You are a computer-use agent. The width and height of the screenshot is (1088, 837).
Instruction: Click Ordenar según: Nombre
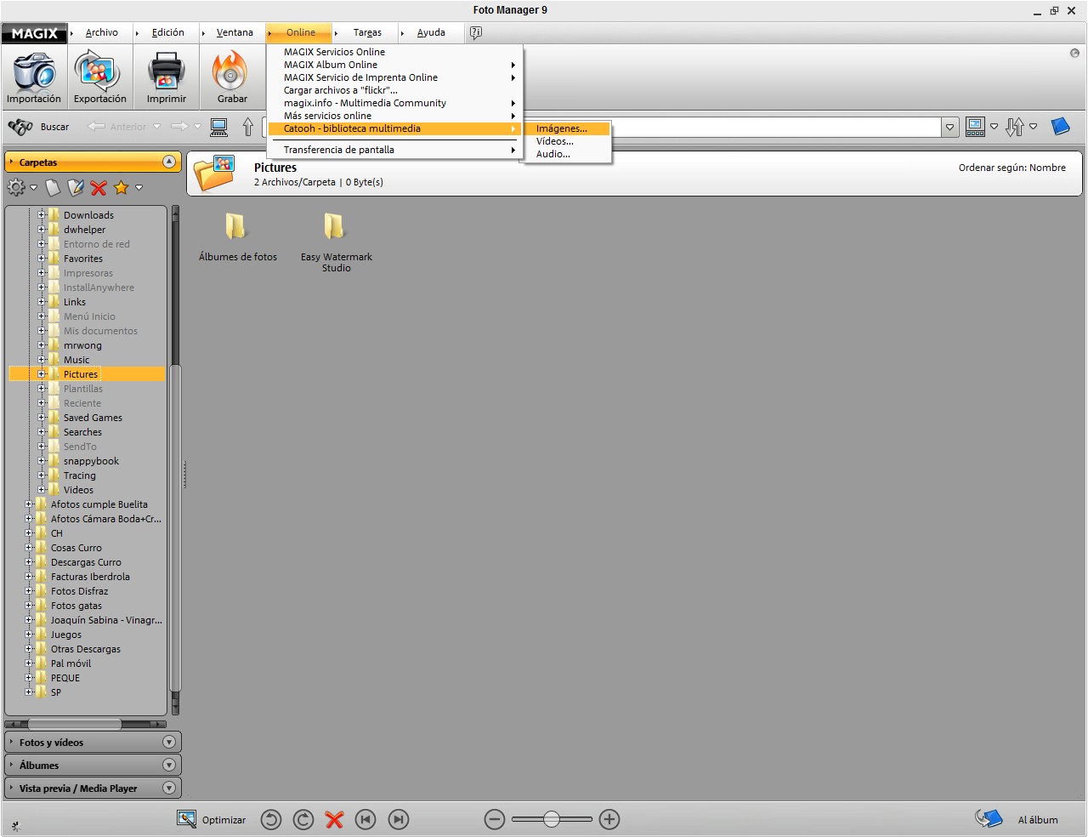click(1011, 168)
